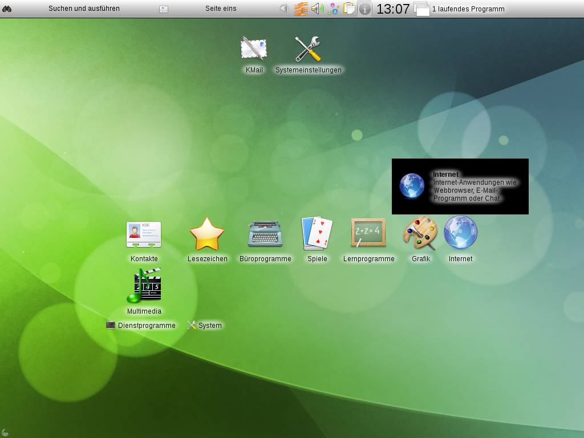
Task: Click the Suchen und ausführen tab
Action: click(x=84, y=9)
